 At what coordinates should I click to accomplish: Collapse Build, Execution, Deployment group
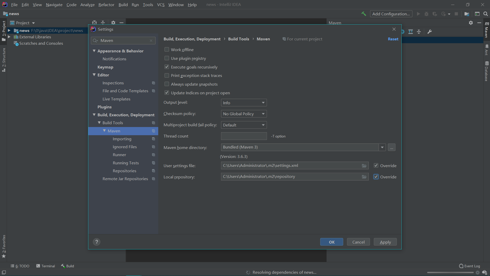coord(94,115)
